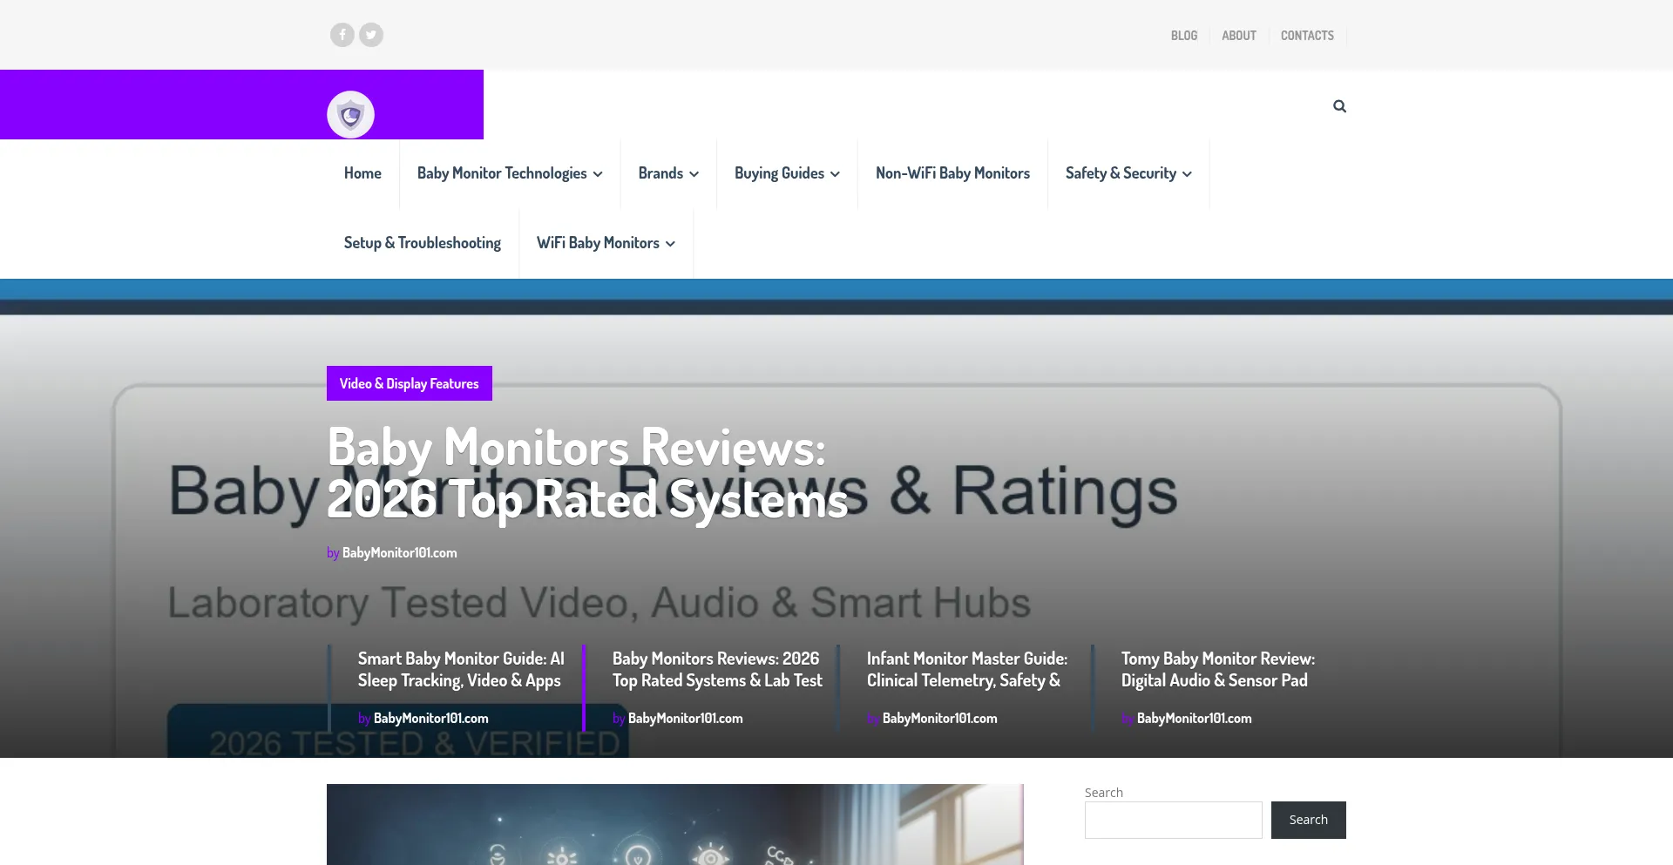Viewport: 1673px width, 865px height.
Task: Open Infant Monitor Master Guide slide
Action: (967, 670)
